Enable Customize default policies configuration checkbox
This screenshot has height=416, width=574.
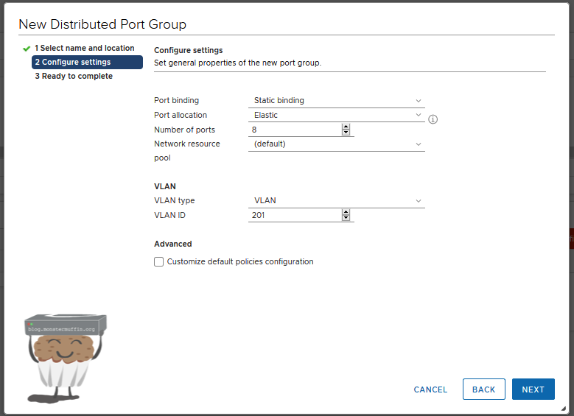158,261
